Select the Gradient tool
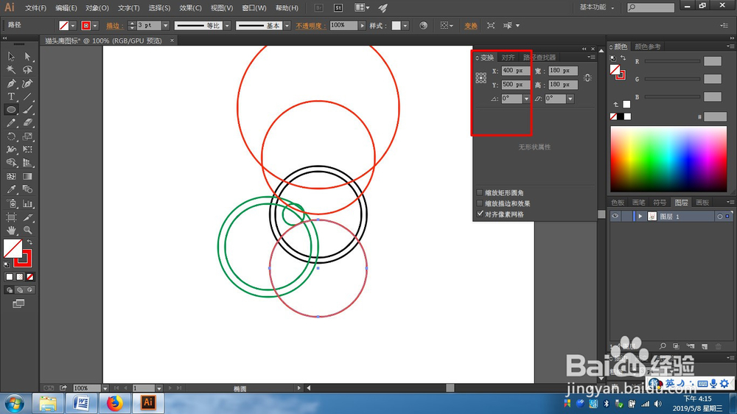This screenshot has height=414, width=737. click(27, 176)
